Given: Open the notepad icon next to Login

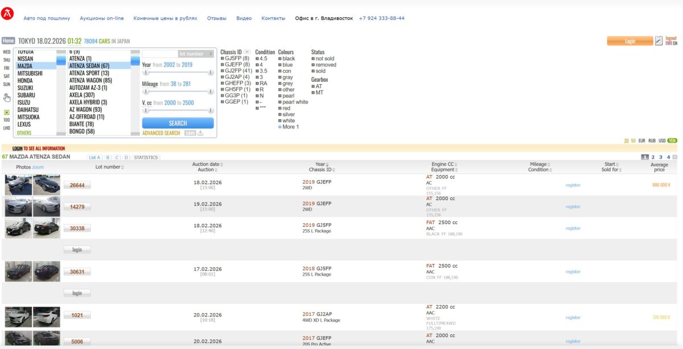Looking at the screenshot, I should (659, 41).
